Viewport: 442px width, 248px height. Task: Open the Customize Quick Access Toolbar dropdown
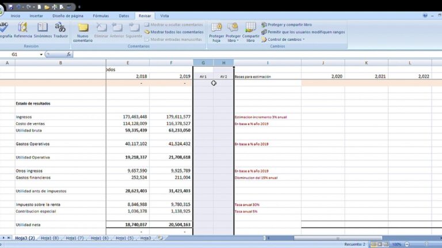(79, 7)
